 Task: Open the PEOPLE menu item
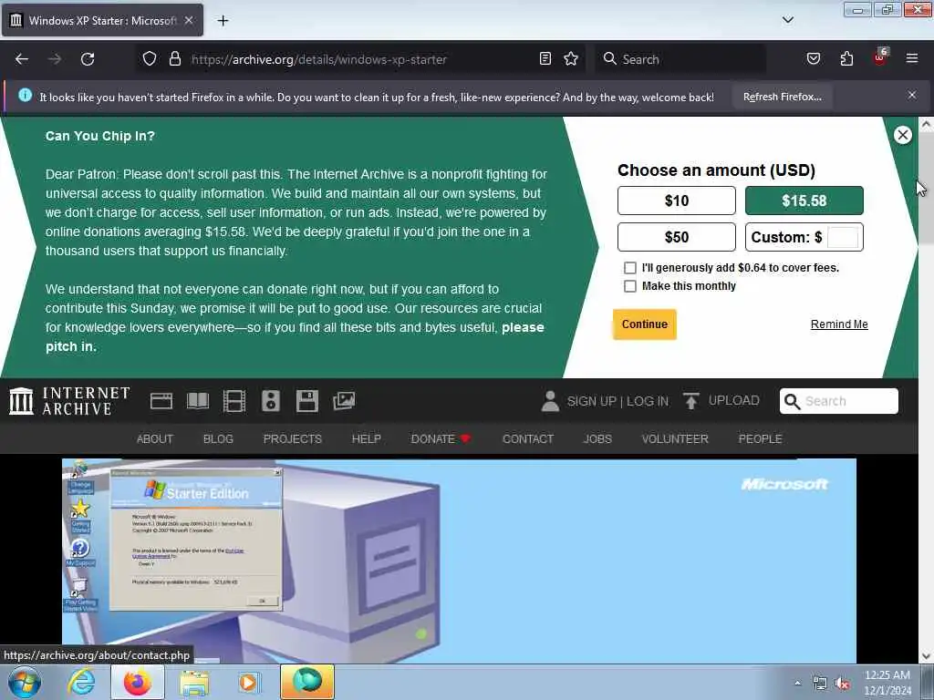760,439
